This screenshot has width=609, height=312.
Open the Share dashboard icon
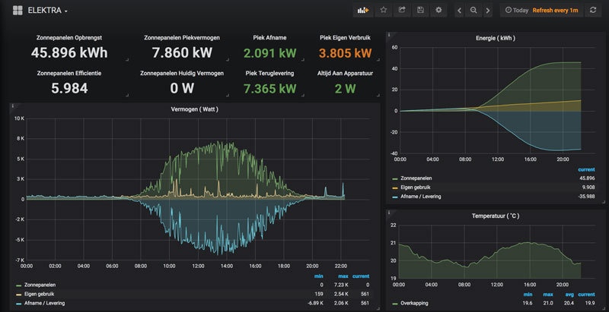pyautogui.click(x=402, y=11)
